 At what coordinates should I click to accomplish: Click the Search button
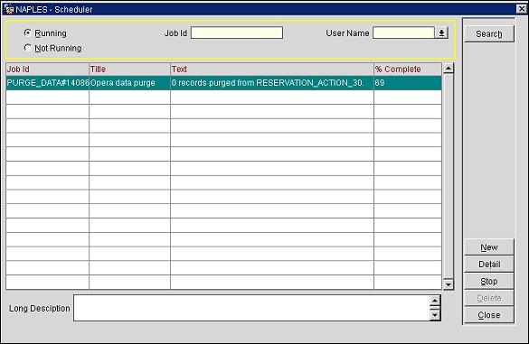[489, 34]
